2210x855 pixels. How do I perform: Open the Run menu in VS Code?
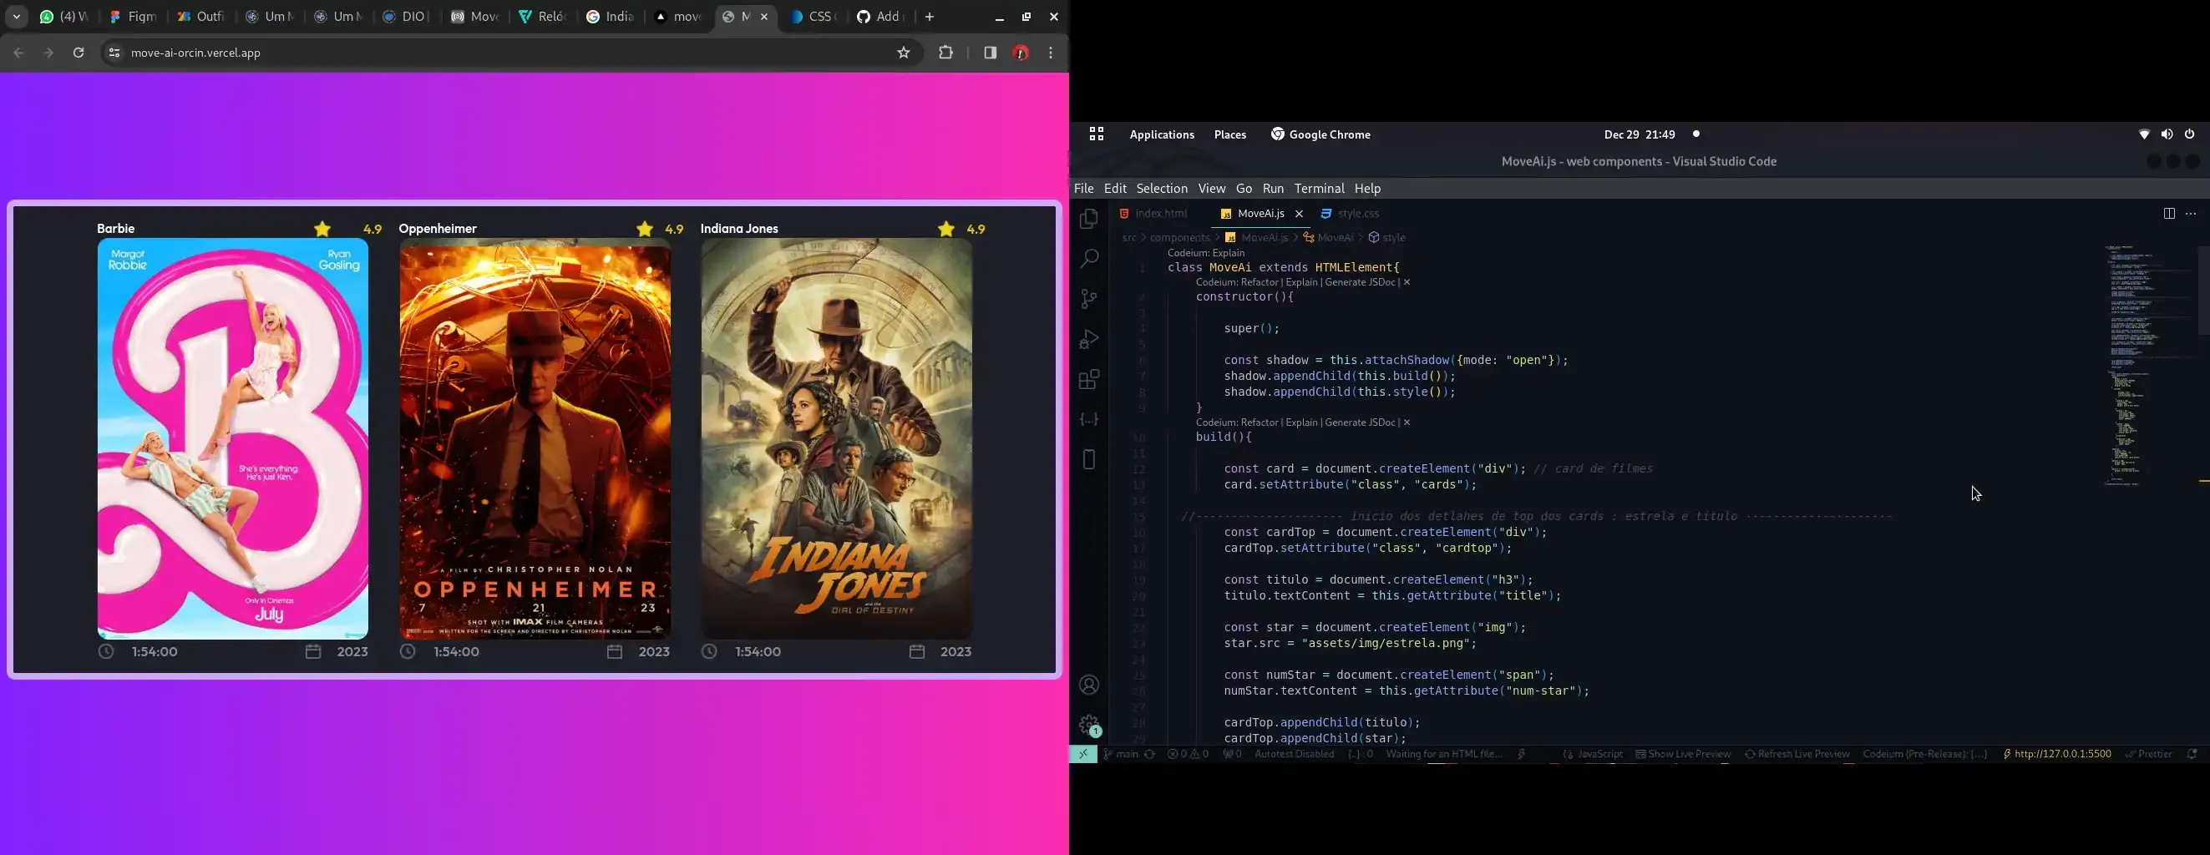[1273, 189]
